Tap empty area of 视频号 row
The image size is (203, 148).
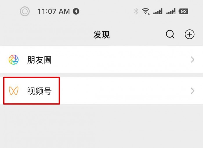click(x=124, y=91)
